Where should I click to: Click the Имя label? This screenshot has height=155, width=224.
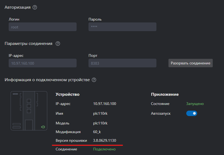[59, 114]
